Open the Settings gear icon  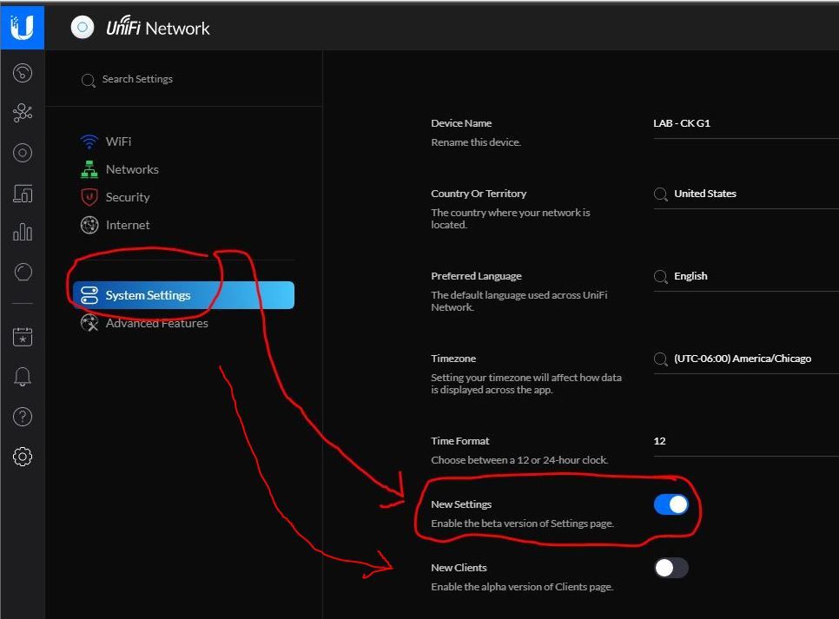(x=23, y=457)
